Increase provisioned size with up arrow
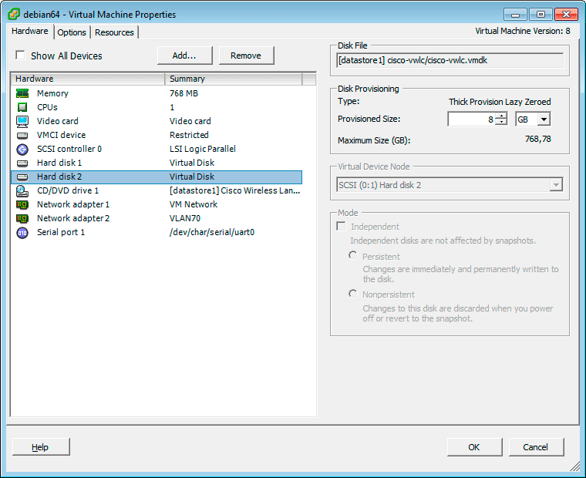The image size is (586, 478). point(501,116)
